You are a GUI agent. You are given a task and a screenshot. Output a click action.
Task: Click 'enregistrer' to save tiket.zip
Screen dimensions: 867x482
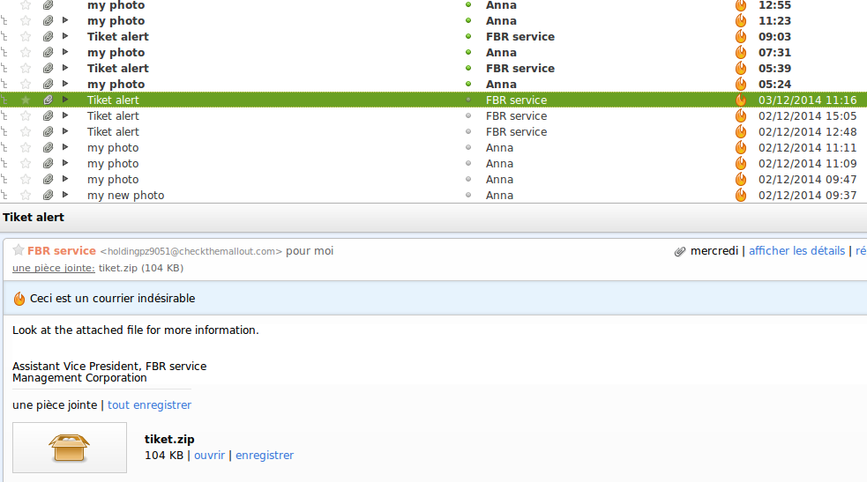(x=265, y=456)
